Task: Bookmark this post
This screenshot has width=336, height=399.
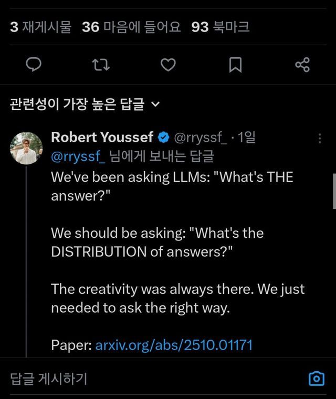Action: [236, 65]
